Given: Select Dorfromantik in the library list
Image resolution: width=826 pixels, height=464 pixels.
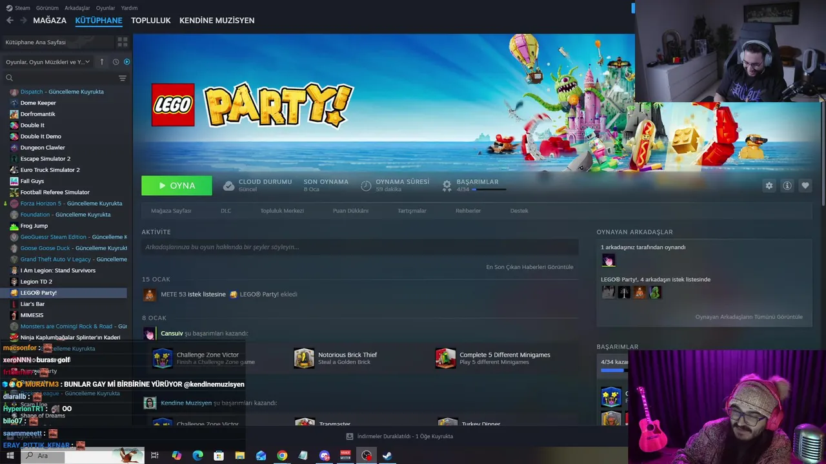Looking at the screenshot, I should pyautogui.click(x=37, y=114).
